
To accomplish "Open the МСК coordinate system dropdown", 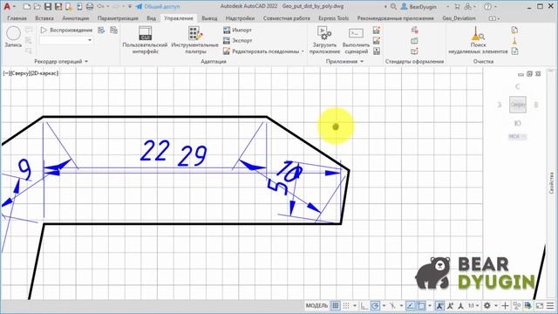I will point(517,136).
